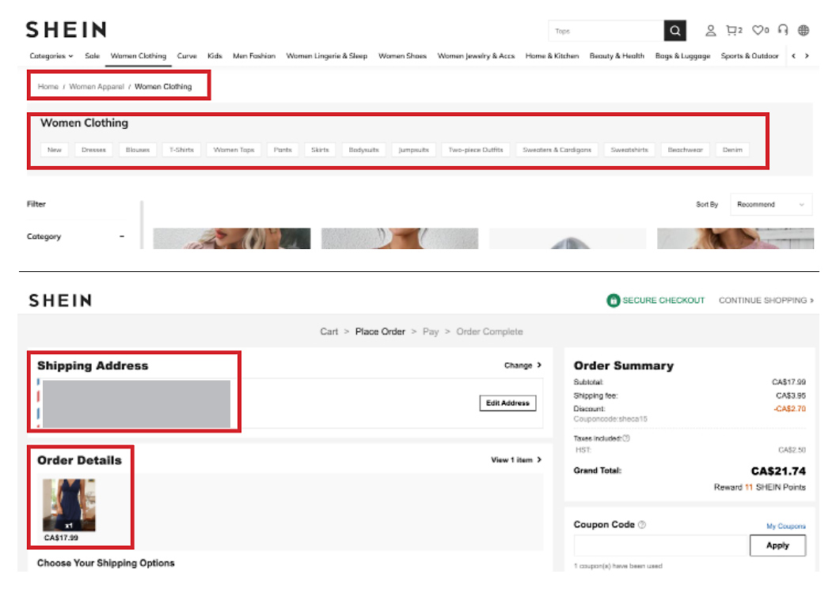This screenshot has height=597, width=836.
Task: Select the Dresses category chip
Action: tap(93, 149)
